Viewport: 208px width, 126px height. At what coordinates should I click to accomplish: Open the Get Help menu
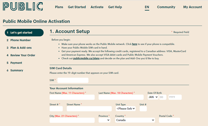coord(115,7)
